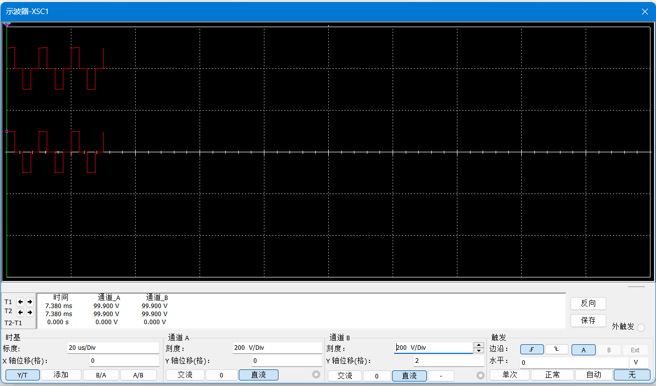Image resolution: width=656 pixels, height=386 pixels.
Task: Switch display mode to A/B
Action: (138, 375)
